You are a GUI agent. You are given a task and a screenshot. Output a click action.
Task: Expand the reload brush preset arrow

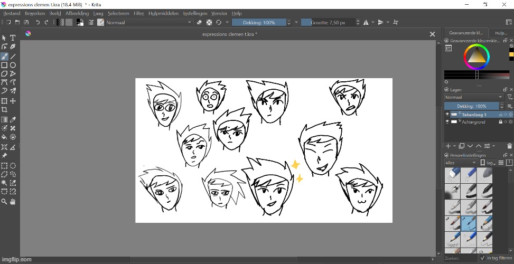(227, 22)
